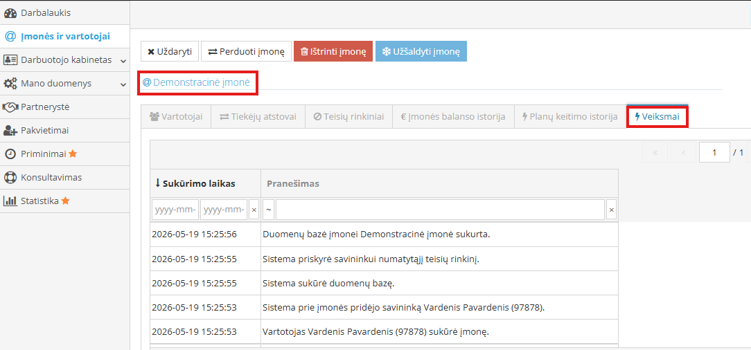The height and width of the screenshot is (350, 751).
Task: Click the blue Užšaldyti įmonę button
Action: pyautogui.click(x=421, y=52)
